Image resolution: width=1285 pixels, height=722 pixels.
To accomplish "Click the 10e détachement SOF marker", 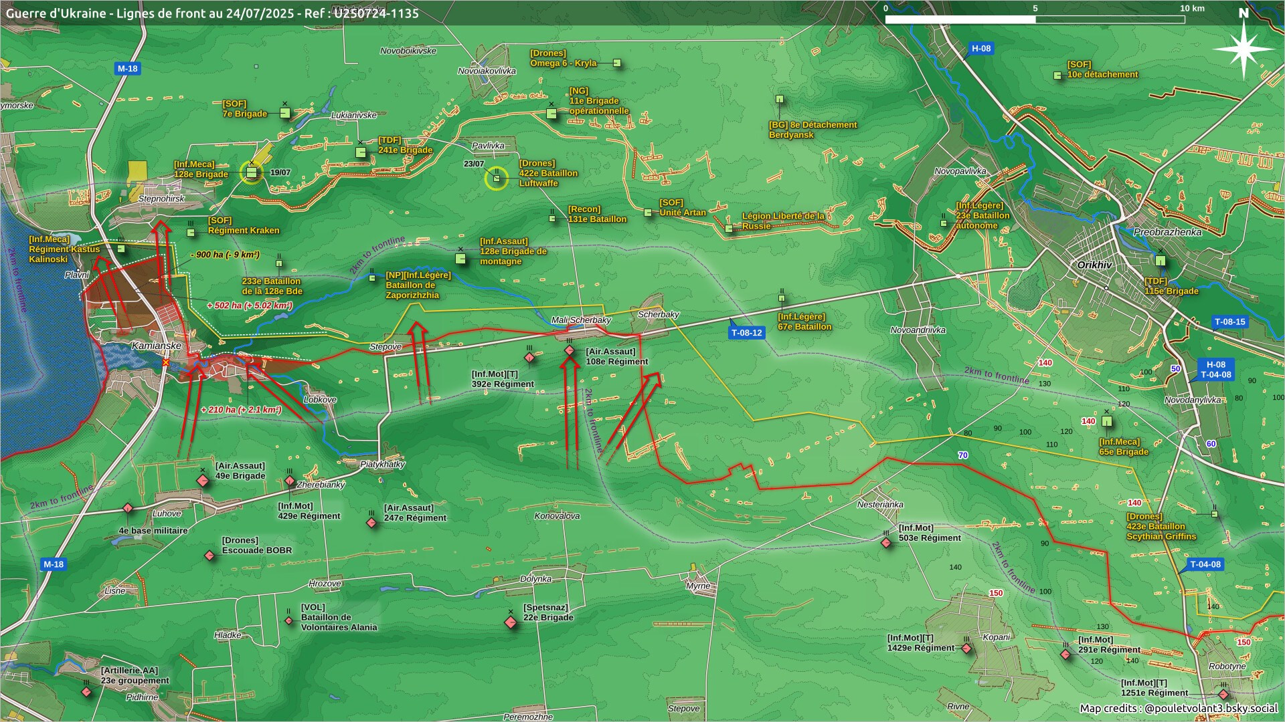I will point(1057,76).
